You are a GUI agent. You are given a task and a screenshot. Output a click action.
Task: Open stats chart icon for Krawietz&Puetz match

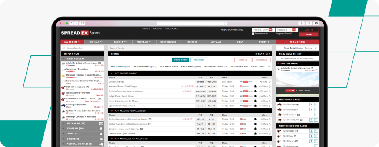255,86
